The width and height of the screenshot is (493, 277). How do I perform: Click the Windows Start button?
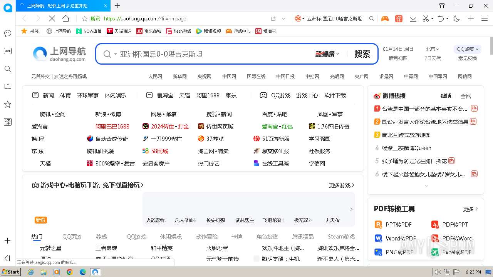10,272
